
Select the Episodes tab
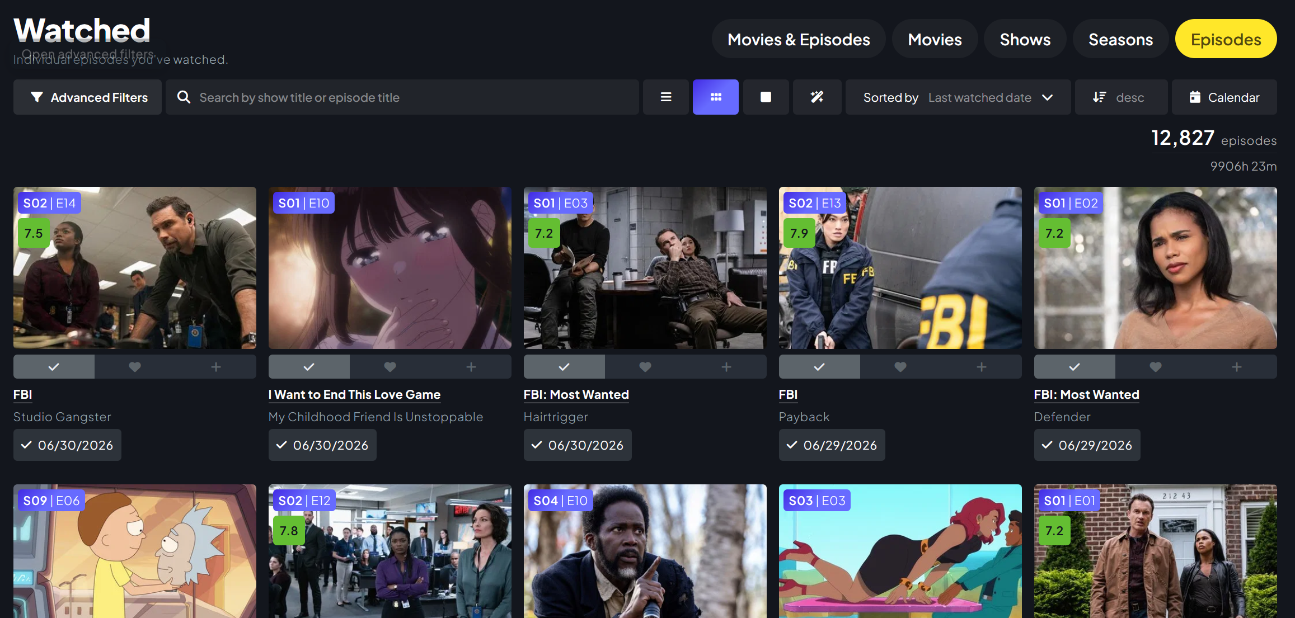(1226, 39)
